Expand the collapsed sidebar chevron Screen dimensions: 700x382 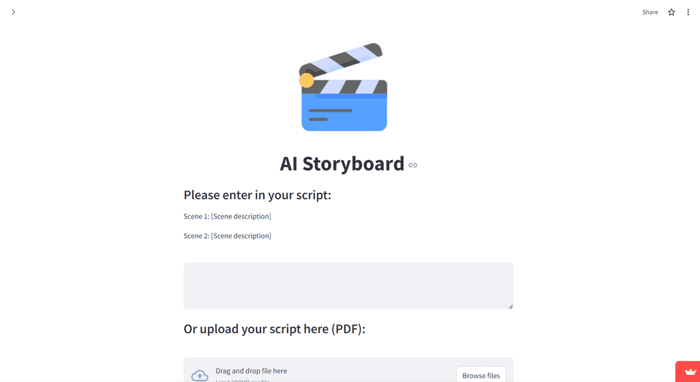tap(13, 12)
